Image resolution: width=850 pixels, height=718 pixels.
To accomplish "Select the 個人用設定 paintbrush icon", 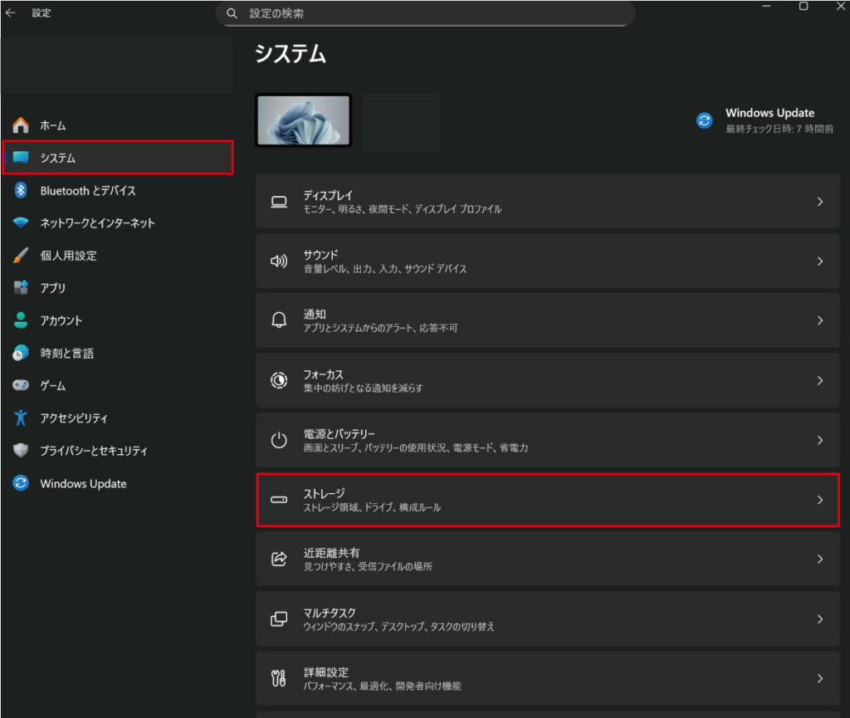I will click(21, 256).
